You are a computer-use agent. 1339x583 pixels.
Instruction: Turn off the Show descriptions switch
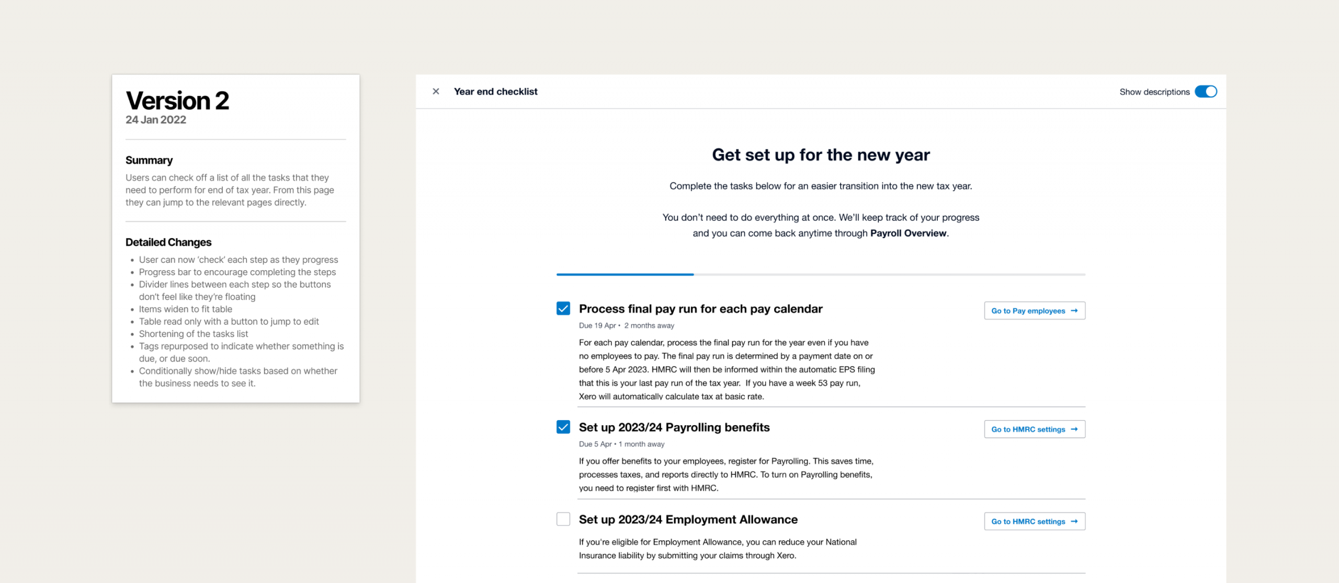1206,91
